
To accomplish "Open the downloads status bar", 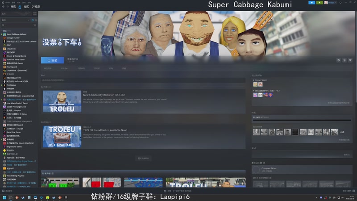I will pyautogui.click(x=178, y=191).
